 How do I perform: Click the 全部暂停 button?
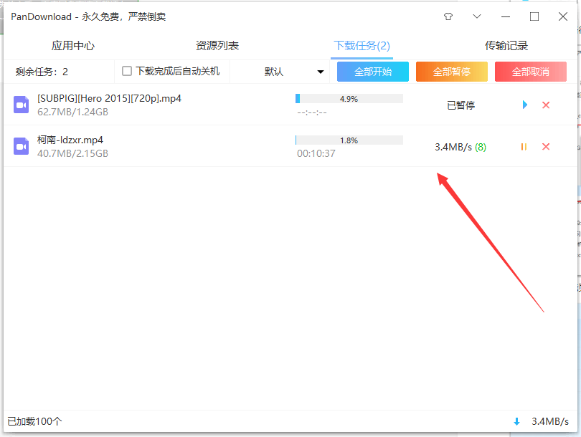pos(452,72)
